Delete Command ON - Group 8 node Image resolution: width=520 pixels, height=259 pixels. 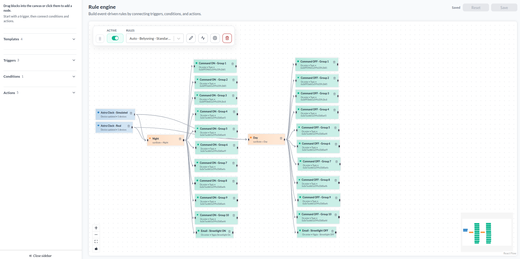233,181
